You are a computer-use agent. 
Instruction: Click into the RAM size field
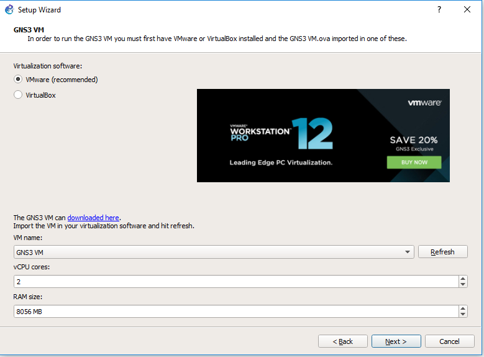(236, 311)
